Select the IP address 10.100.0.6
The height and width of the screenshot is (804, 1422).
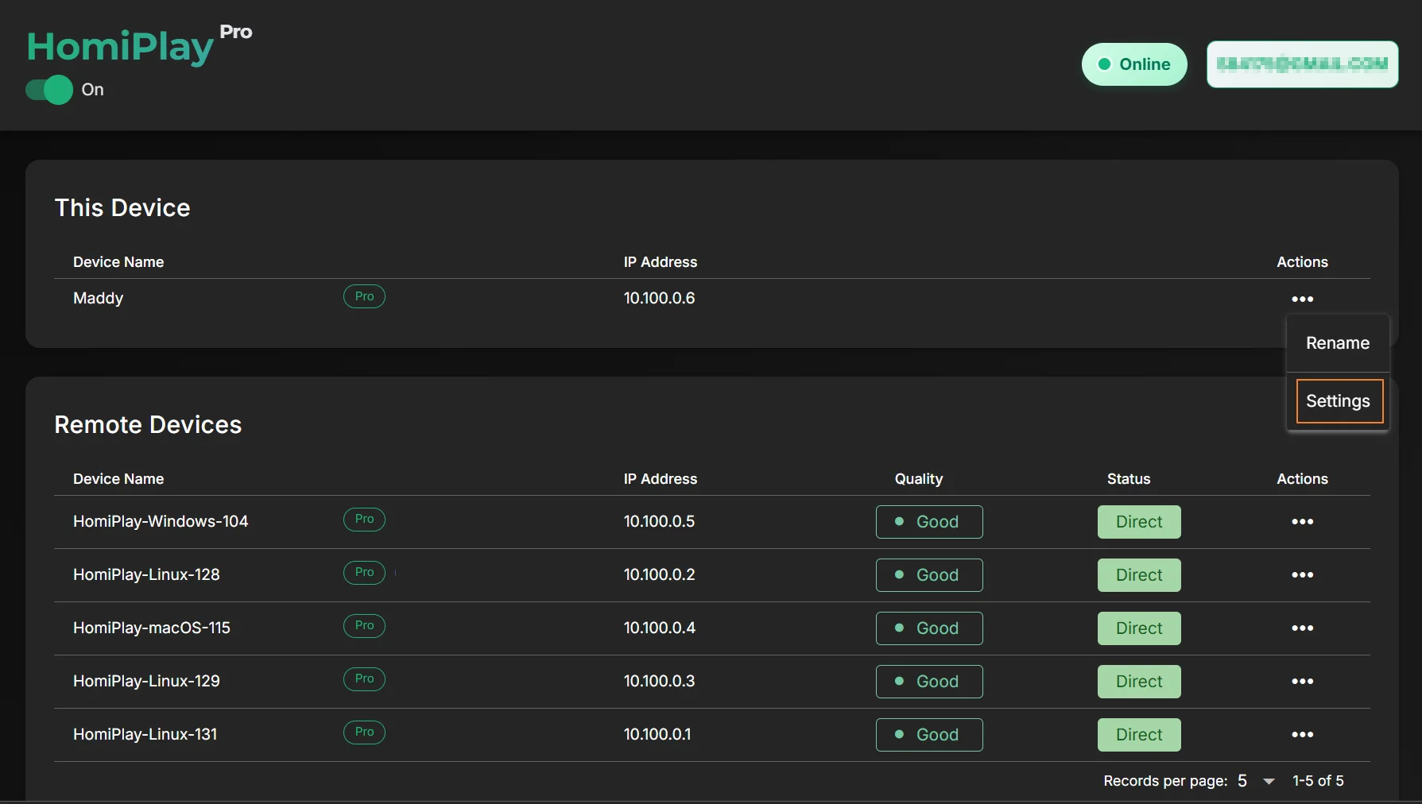pos(659,299)
